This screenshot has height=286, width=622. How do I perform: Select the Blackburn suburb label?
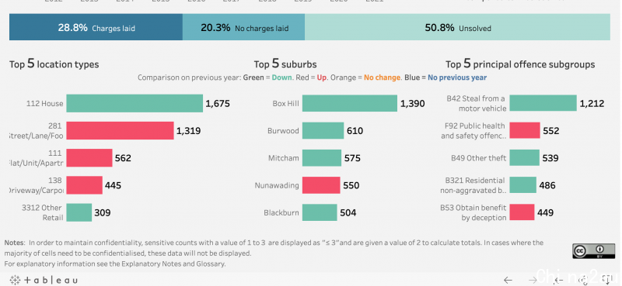[x=281, y=212]
